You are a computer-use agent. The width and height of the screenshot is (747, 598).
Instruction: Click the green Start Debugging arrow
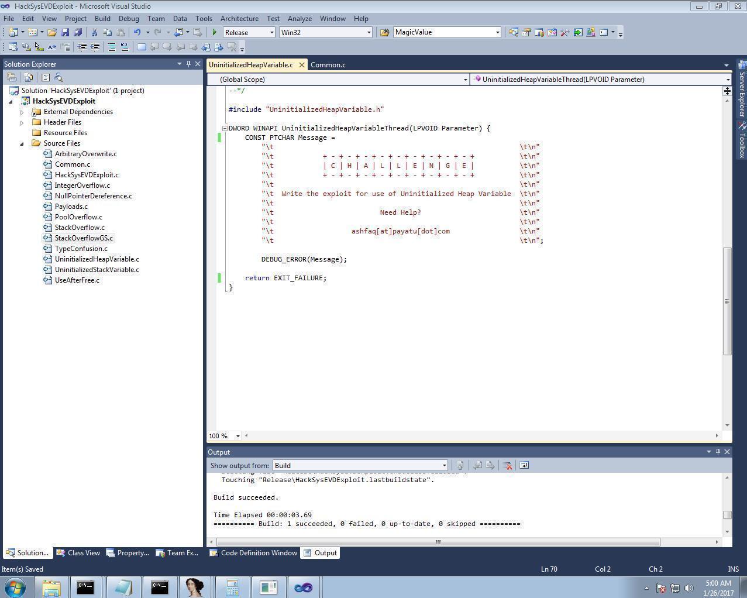coord(215,33)
